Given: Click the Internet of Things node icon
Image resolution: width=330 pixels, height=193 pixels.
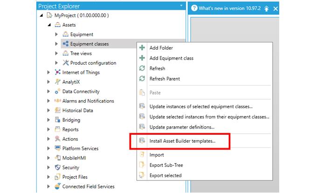Looking at the screenshot, I should point(58,72).
